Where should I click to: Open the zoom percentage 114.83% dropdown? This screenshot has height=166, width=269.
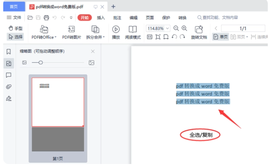pos(158,29)
